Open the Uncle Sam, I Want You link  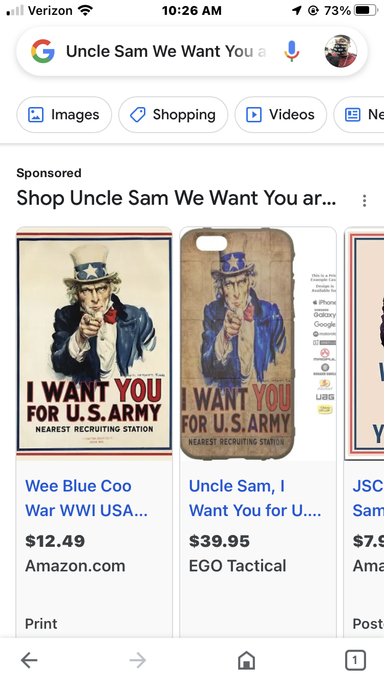[254, 498]
